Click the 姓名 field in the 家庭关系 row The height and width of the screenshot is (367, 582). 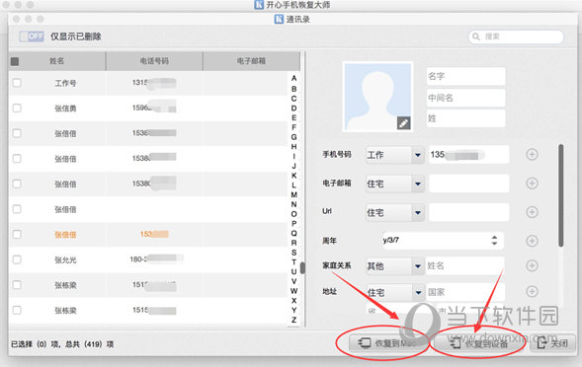click(x=465, y=265)
